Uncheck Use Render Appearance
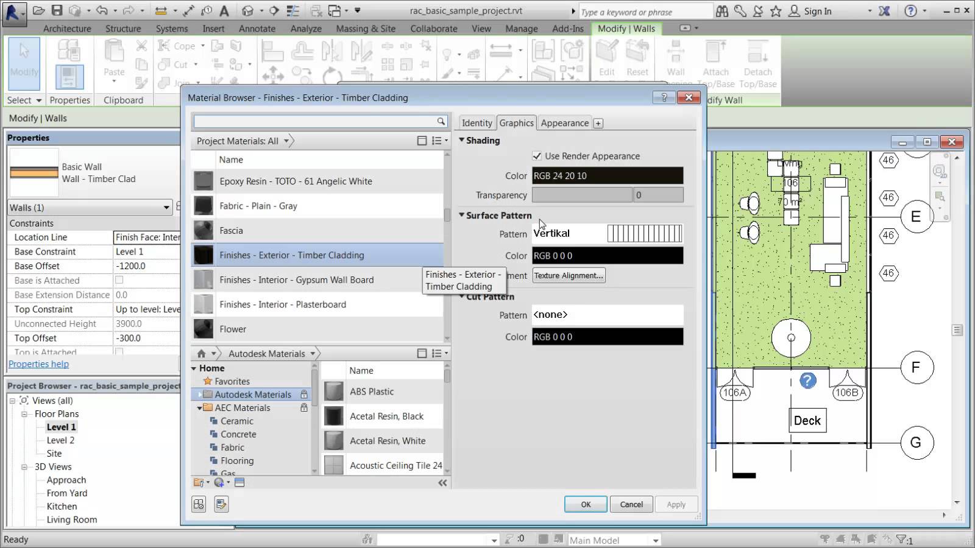 pos(538,156)
